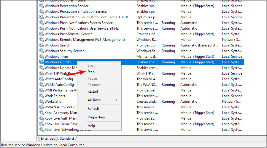Select Windows Perception Service row name

(66, 6)
